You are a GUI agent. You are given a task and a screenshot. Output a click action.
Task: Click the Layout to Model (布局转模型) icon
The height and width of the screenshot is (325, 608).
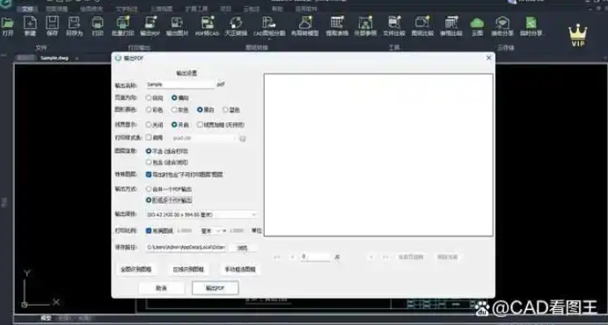pyautogui.click(x=305, y=23)
